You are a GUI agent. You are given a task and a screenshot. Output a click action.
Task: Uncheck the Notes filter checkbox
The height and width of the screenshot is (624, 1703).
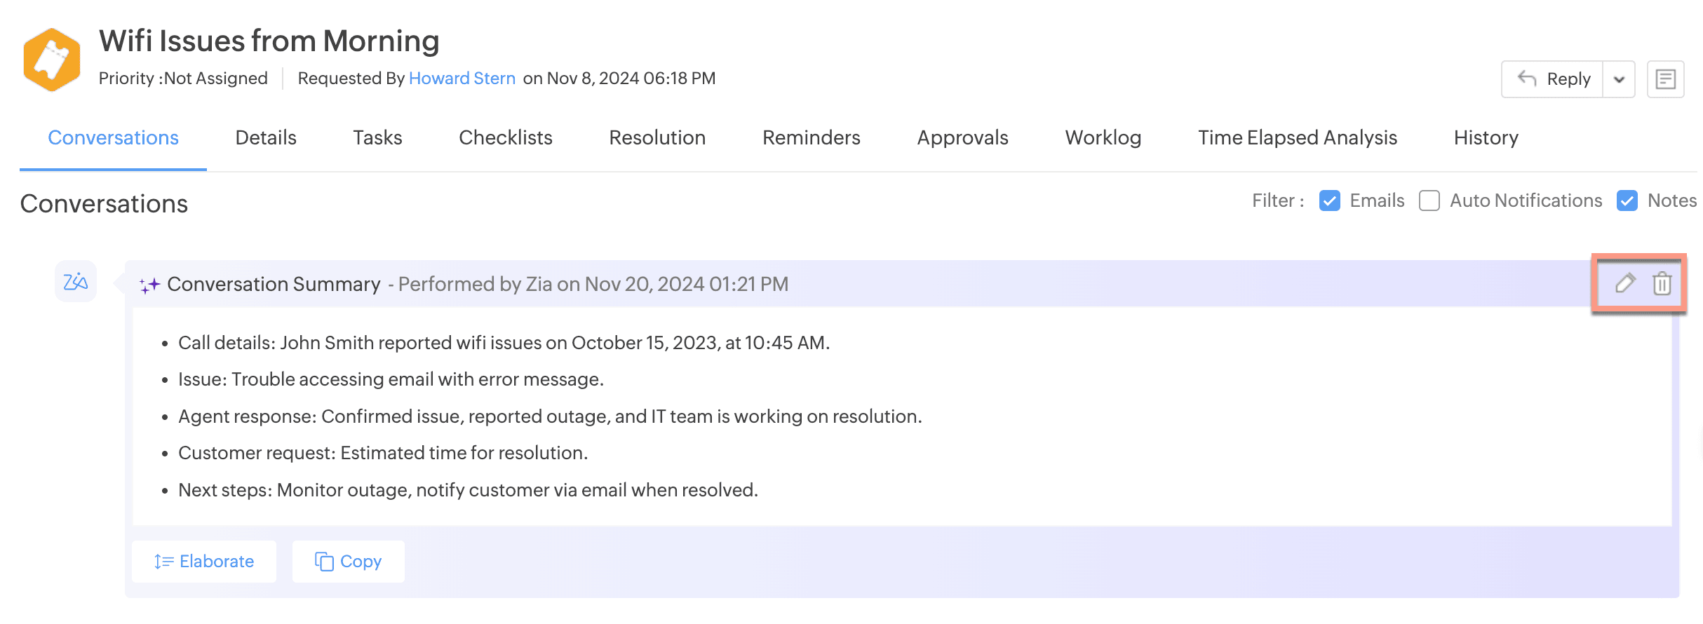coord(1627,201)
